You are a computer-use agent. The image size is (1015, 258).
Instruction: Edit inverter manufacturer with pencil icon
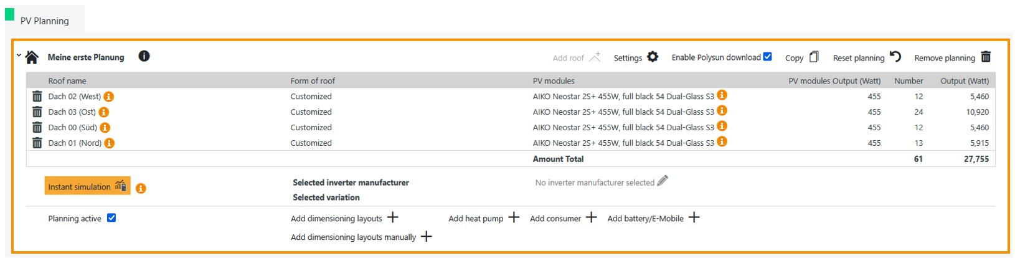[x=663, y=181]
